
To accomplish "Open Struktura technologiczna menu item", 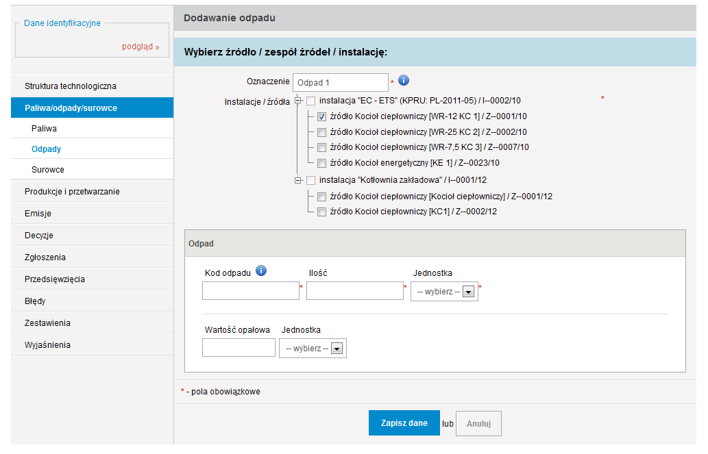I will (92, 86).
